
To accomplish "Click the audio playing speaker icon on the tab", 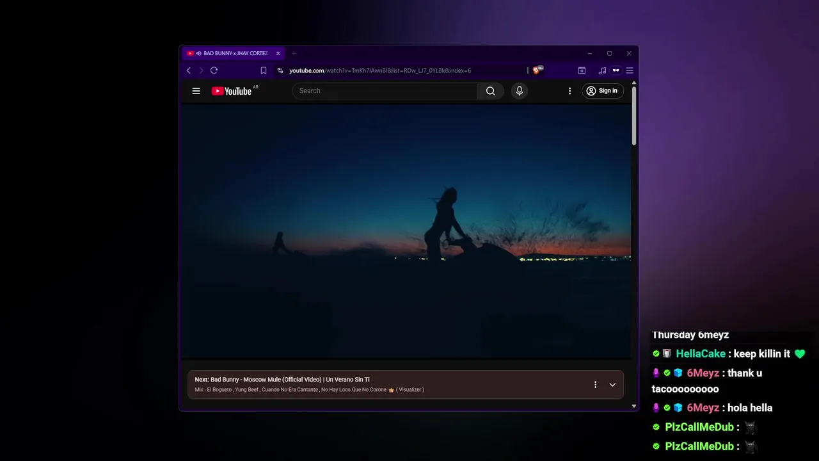I will pyautogui.click(x=198, y=54).
